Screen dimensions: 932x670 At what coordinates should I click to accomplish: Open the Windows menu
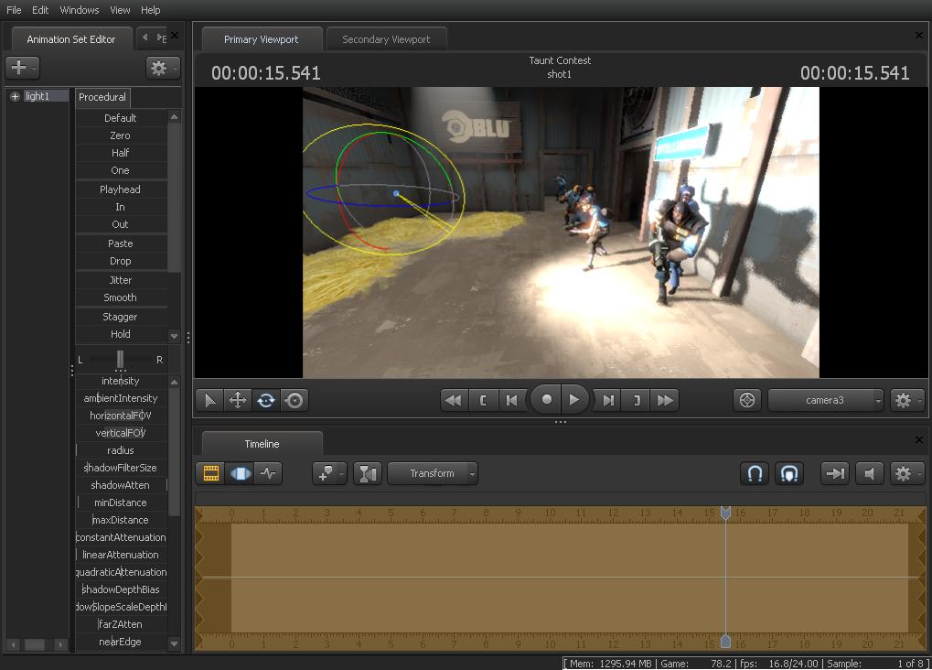80,10
